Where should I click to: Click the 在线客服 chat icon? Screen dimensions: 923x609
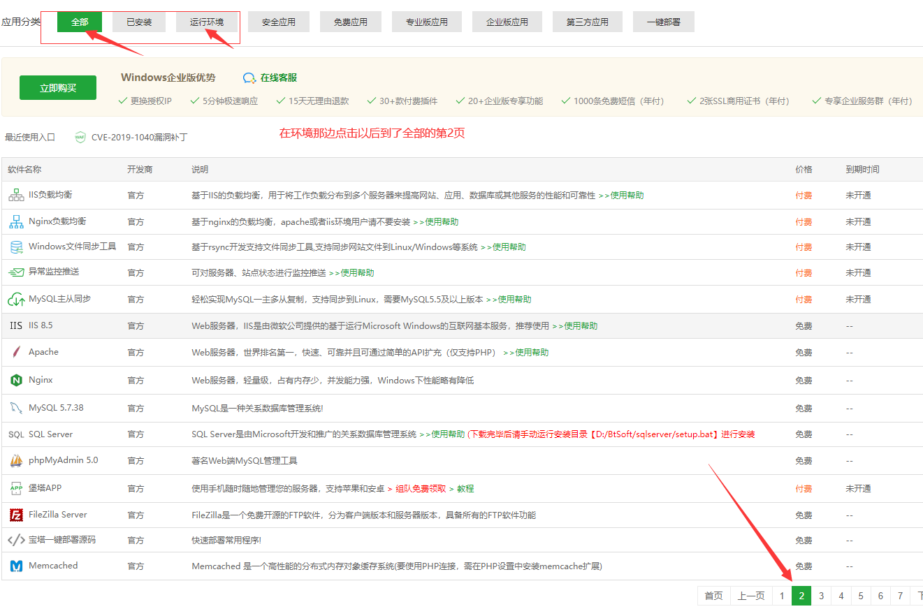click(249, 78)
